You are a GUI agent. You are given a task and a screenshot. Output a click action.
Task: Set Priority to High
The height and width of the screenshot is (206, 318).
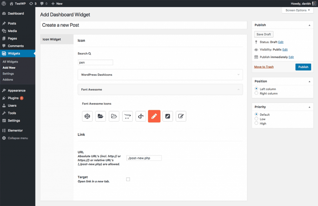pos(256,123)
